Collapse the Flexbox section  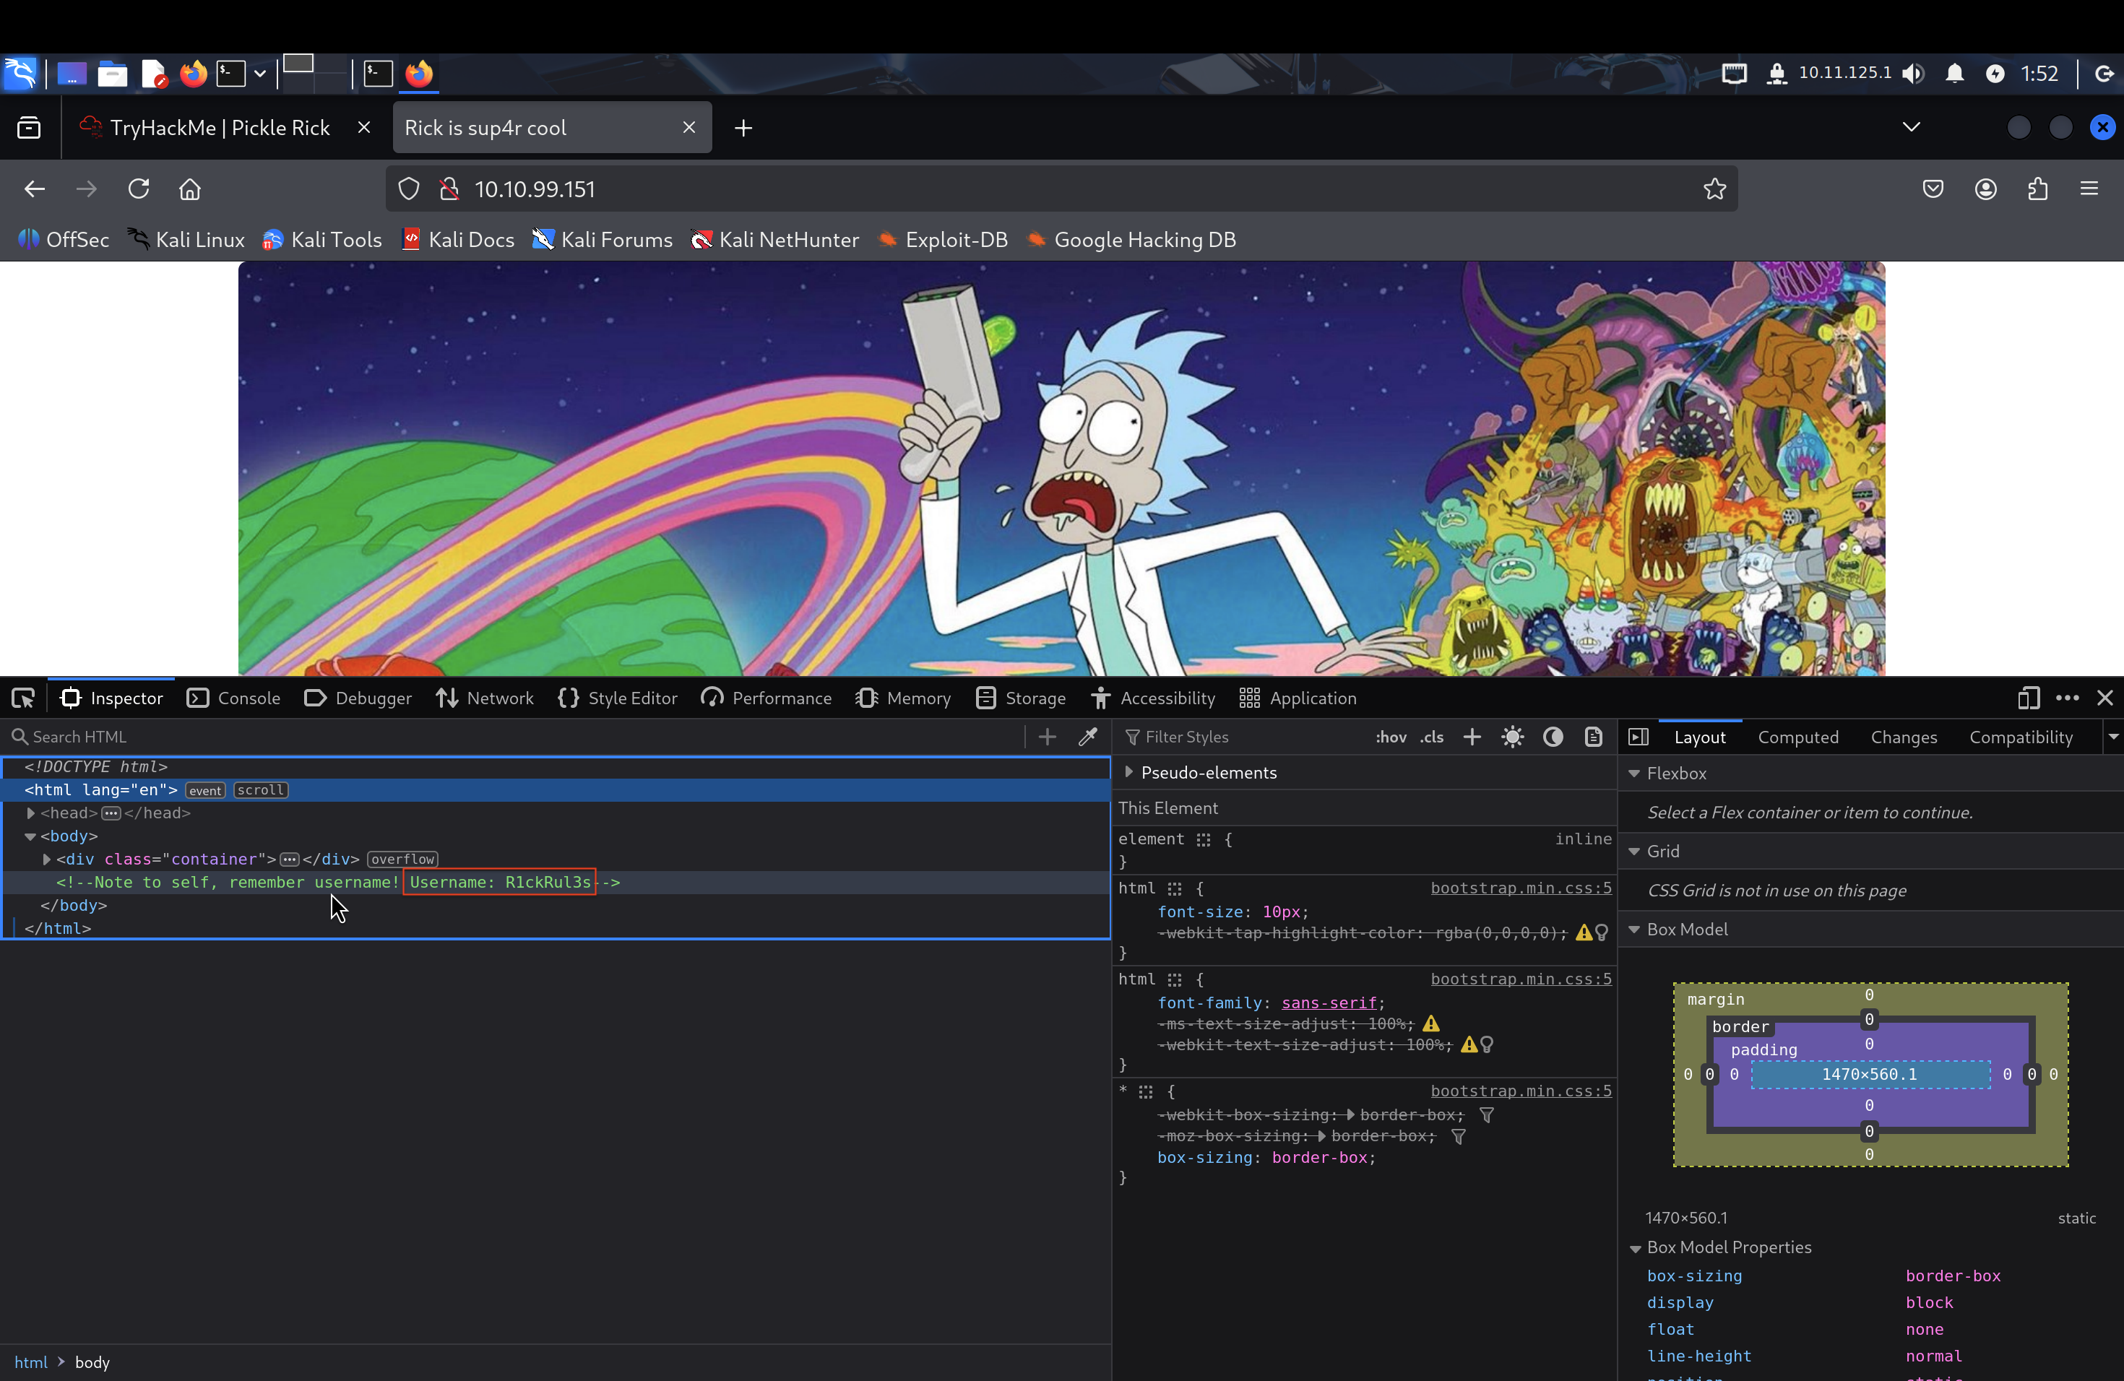(1634, 774)
